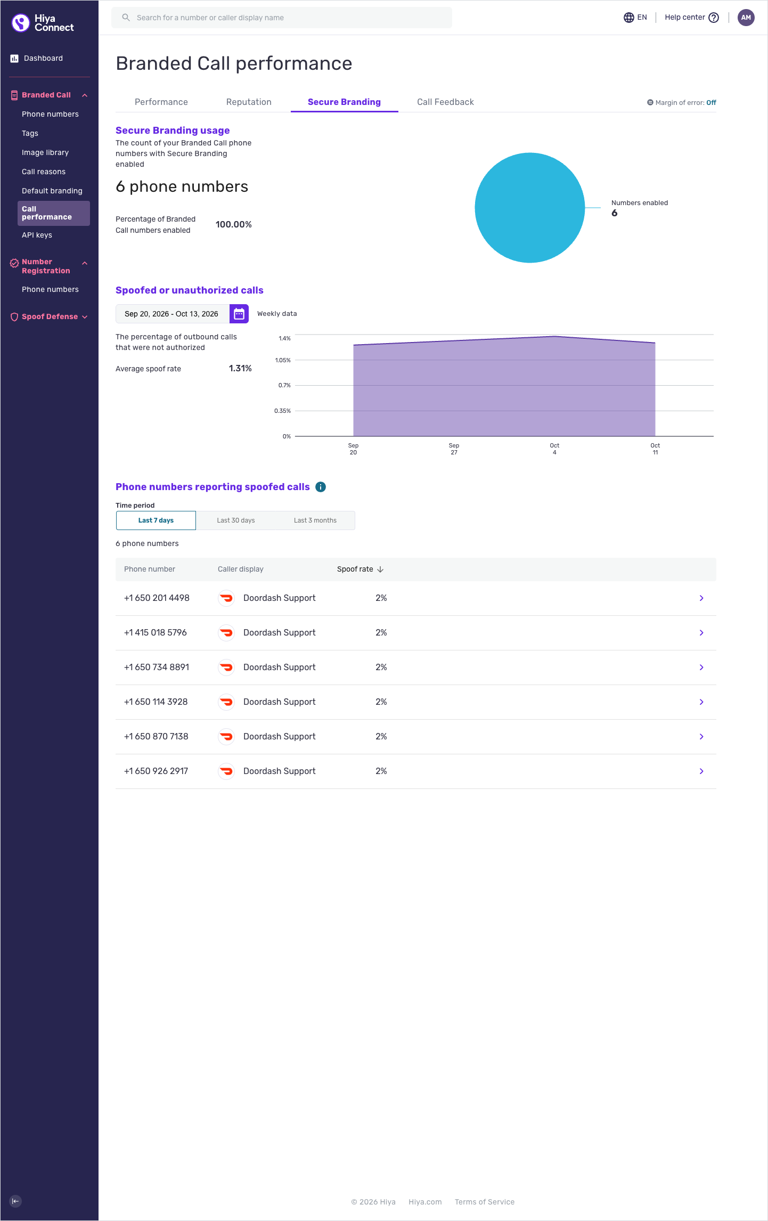The image size is (768, 1221).
Task: Open the calendar date picker button
Action: pos(239,314)
